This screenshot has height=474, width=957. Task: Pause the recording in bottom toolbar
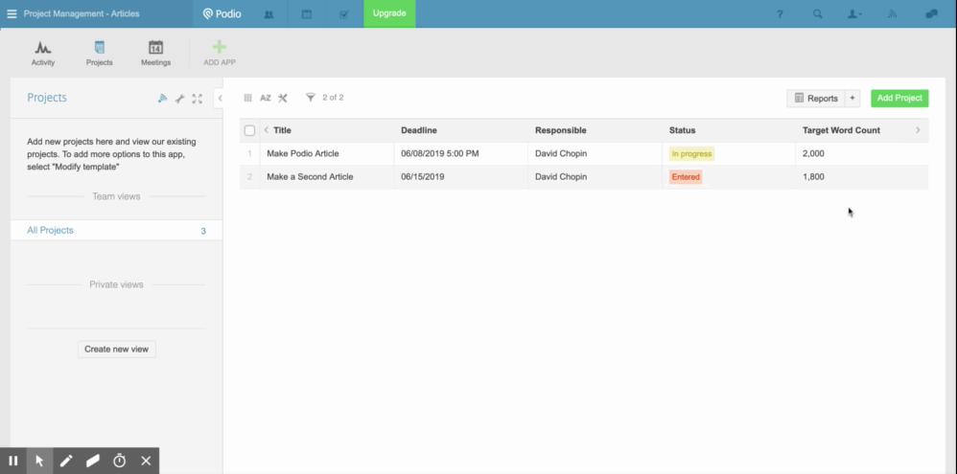tap(13, 461)
